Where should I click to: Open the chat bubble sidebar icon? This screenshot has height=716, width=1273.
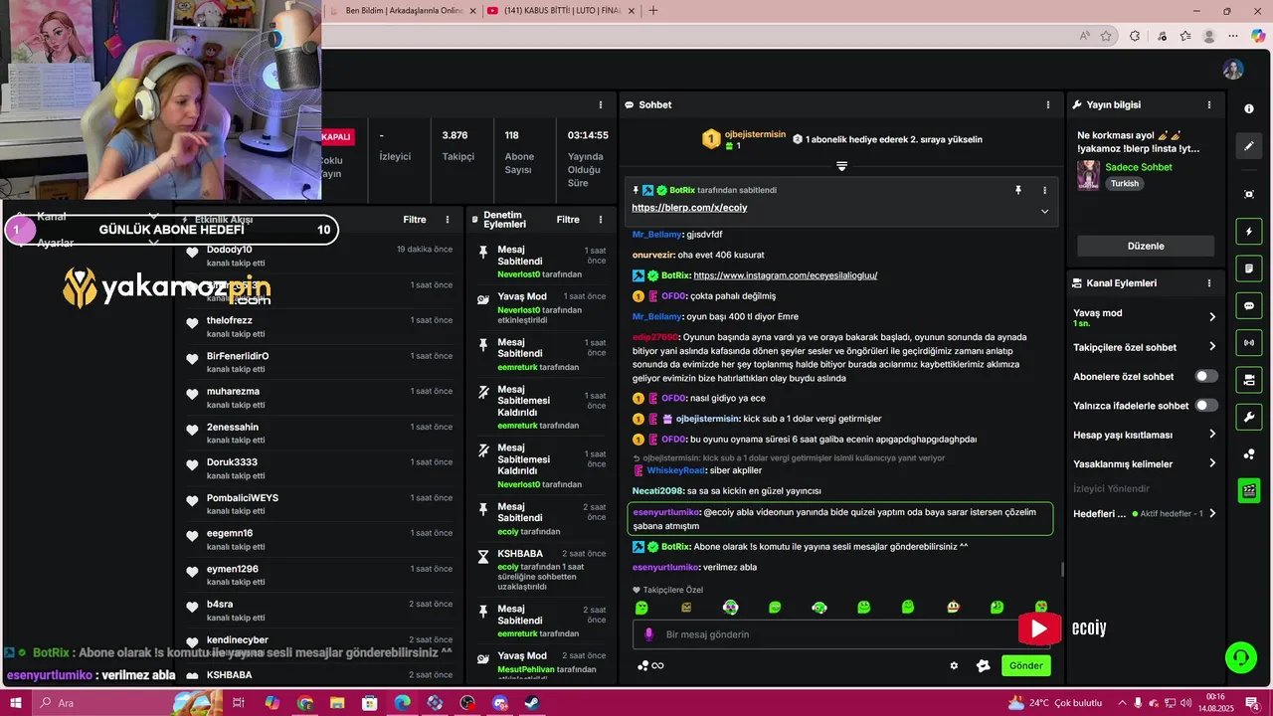point(1249,305)
